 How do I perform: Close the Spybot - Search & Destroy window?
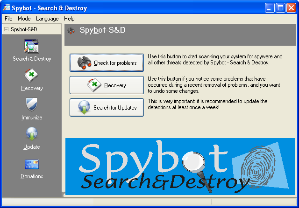[x=291, y=8]
